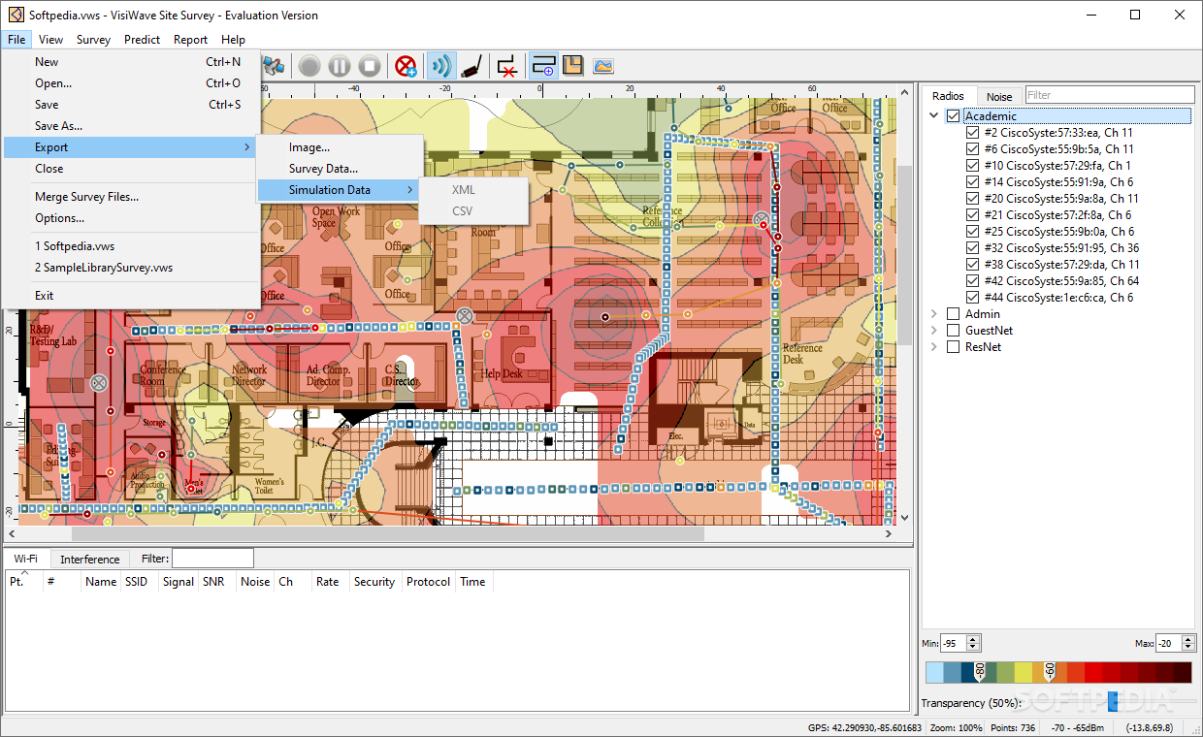This screenshot has height=737, width=1203.
Task: Open the Survey menu
Action: click(94, 40)
